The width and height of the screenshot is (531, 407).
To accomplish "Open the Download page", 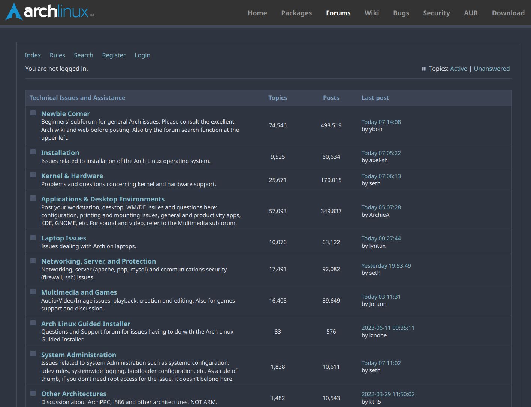I will [x=508, y=13].
